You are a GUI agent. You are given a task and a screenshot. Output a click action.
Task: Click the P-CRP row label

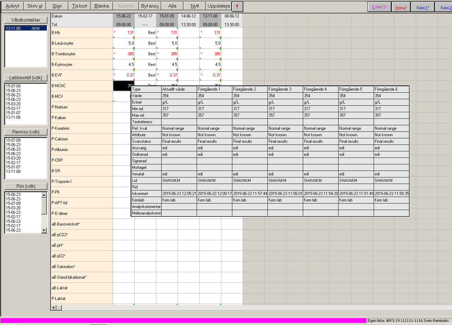tap(82, 160)
